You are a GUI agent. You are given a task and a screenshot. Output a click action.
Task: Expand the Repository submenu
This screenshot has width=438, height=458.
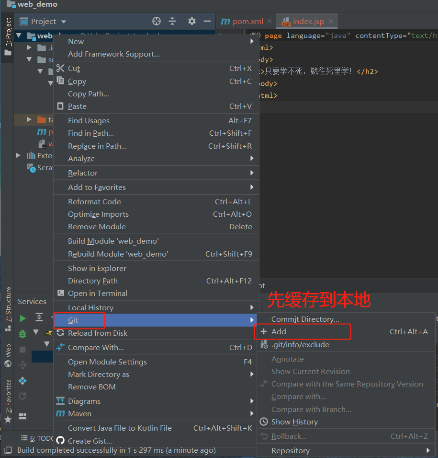coord(346,451)
